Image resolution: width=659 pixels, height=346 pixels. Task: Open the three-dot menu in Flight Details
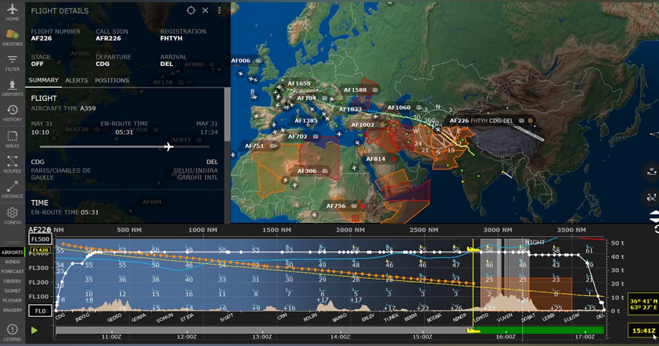220,10
